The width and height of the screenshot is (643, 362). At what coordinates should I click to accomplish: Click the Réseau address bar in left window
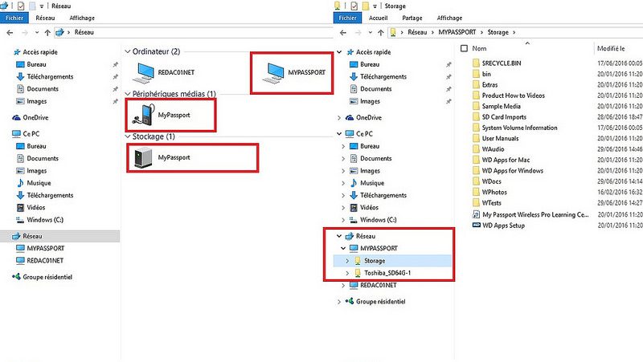coord(194,32)
